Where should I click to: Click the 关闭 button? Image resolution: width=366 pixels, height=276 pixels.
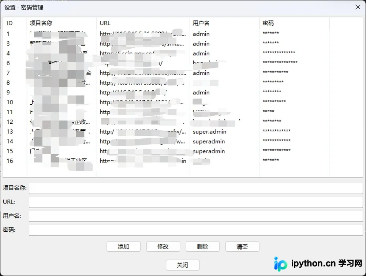click(183, 265)
